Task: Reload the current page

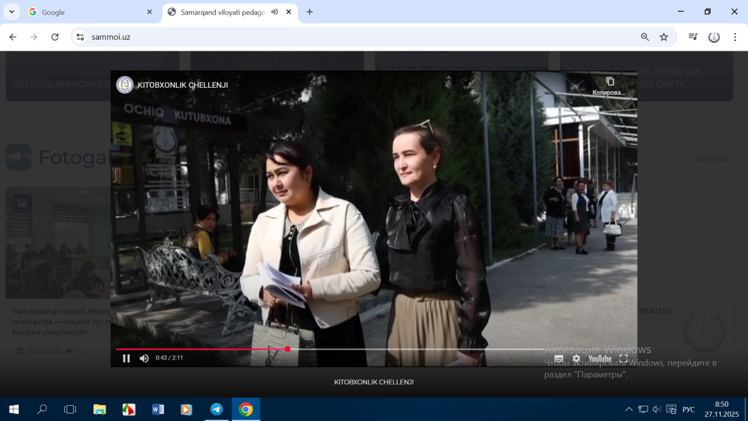Action: coord(55,37)
